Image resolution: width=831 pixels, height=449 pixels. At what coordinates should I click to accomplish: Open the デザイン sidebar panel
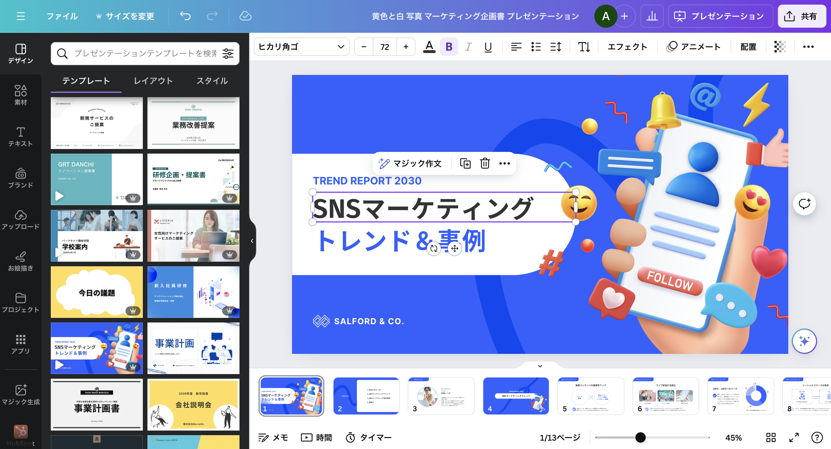(x=21, y=54)
